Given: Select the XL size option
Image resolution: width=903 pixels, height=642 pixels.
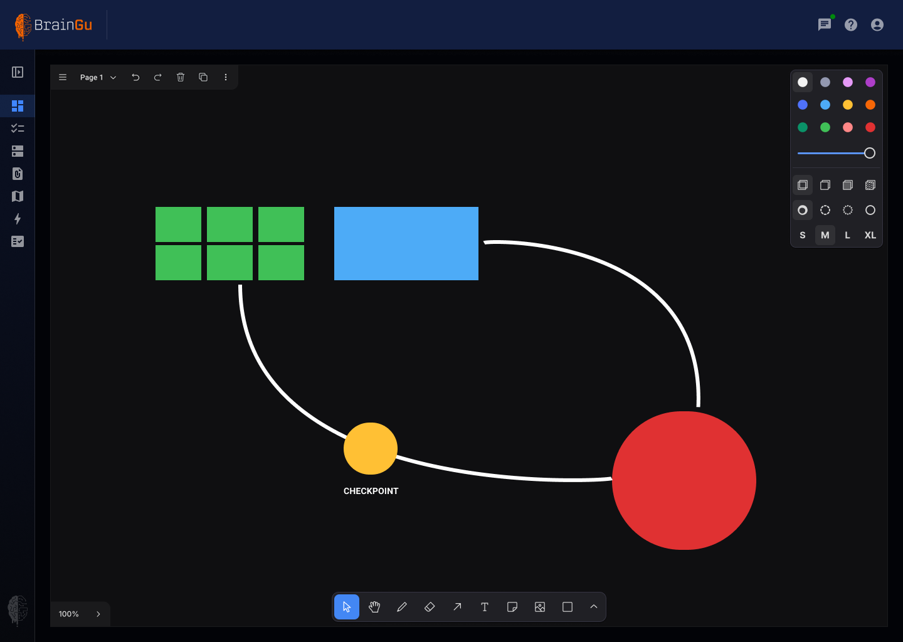Looking at the screenshot, I should (870, 235).
